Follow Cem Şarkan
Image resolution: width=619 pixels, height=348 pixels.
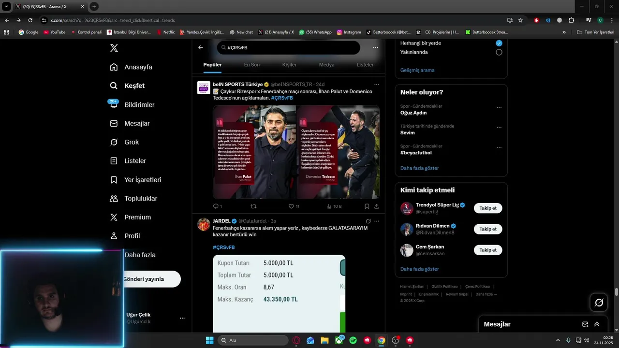click(x=488, y=250)
